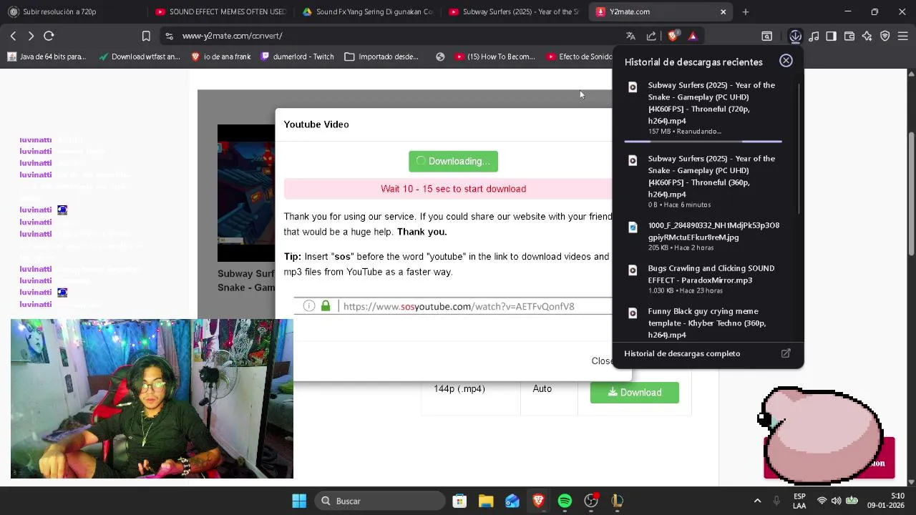Go back using the back arrow
This screenshot has width=916, height=515.
[13, 36]
